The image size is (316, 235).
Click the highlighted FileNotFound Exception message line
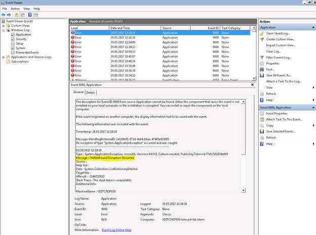[105, 158]
